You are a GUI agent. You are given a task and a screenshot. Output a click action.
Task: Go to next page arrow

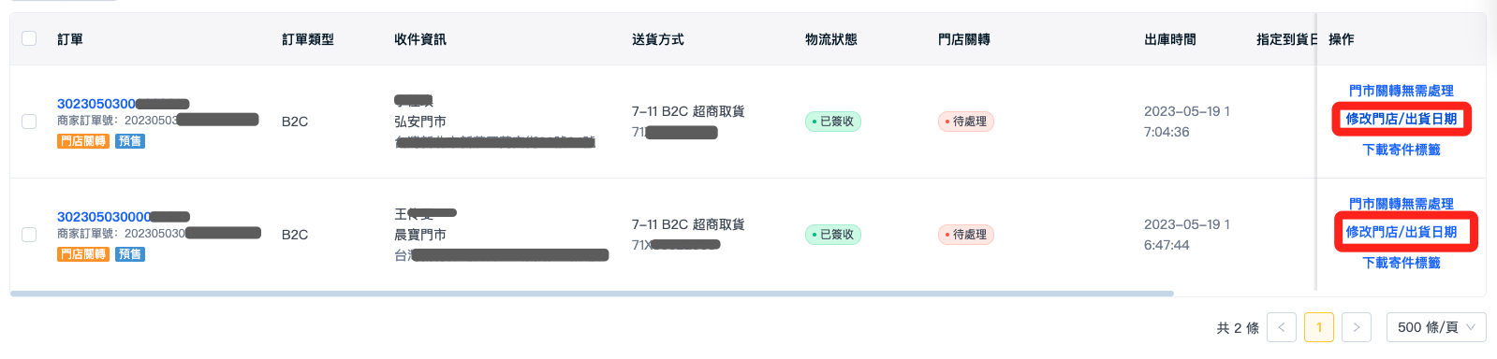1357,327
